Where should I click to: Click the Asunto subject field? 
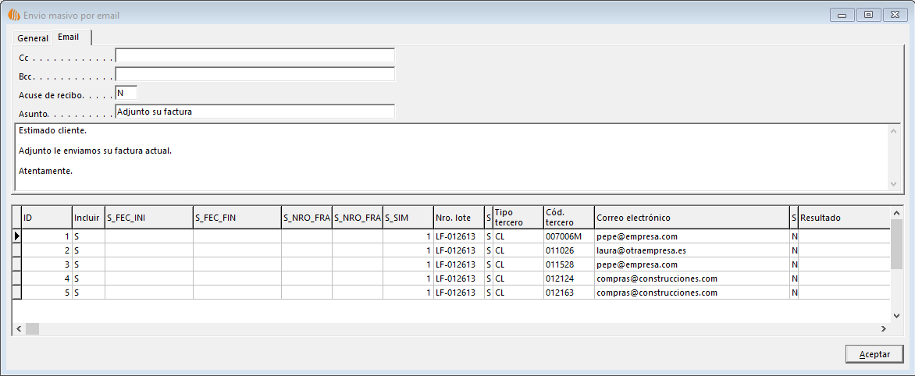255,112
